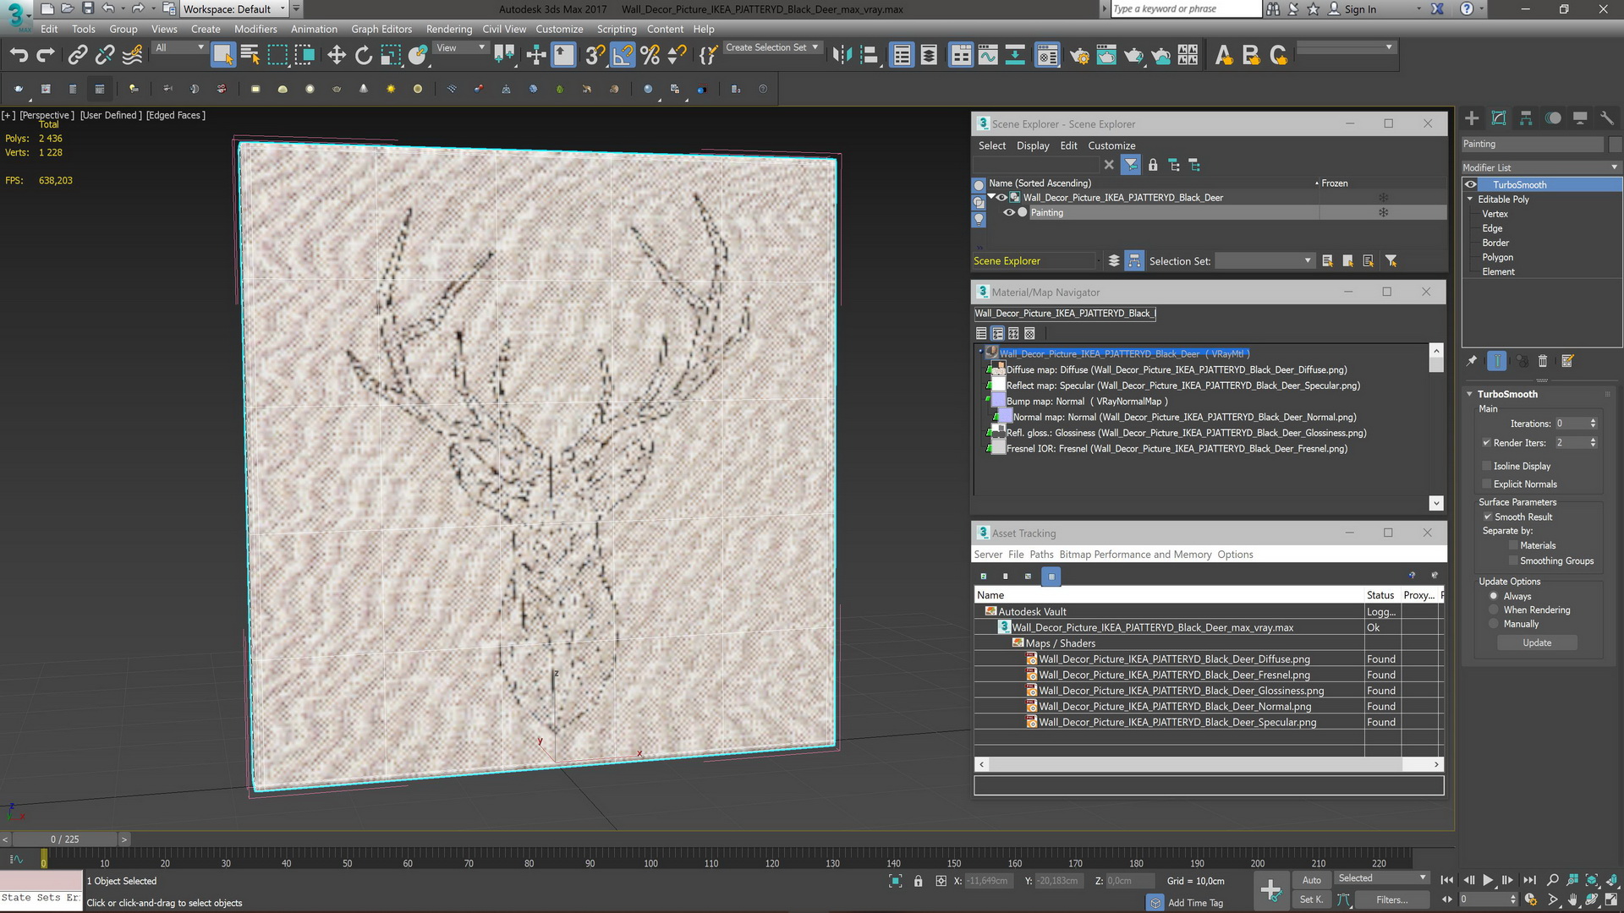Click the Auto key button
Viewport: 1624px width, 913px height.
tap(1311, 881)
